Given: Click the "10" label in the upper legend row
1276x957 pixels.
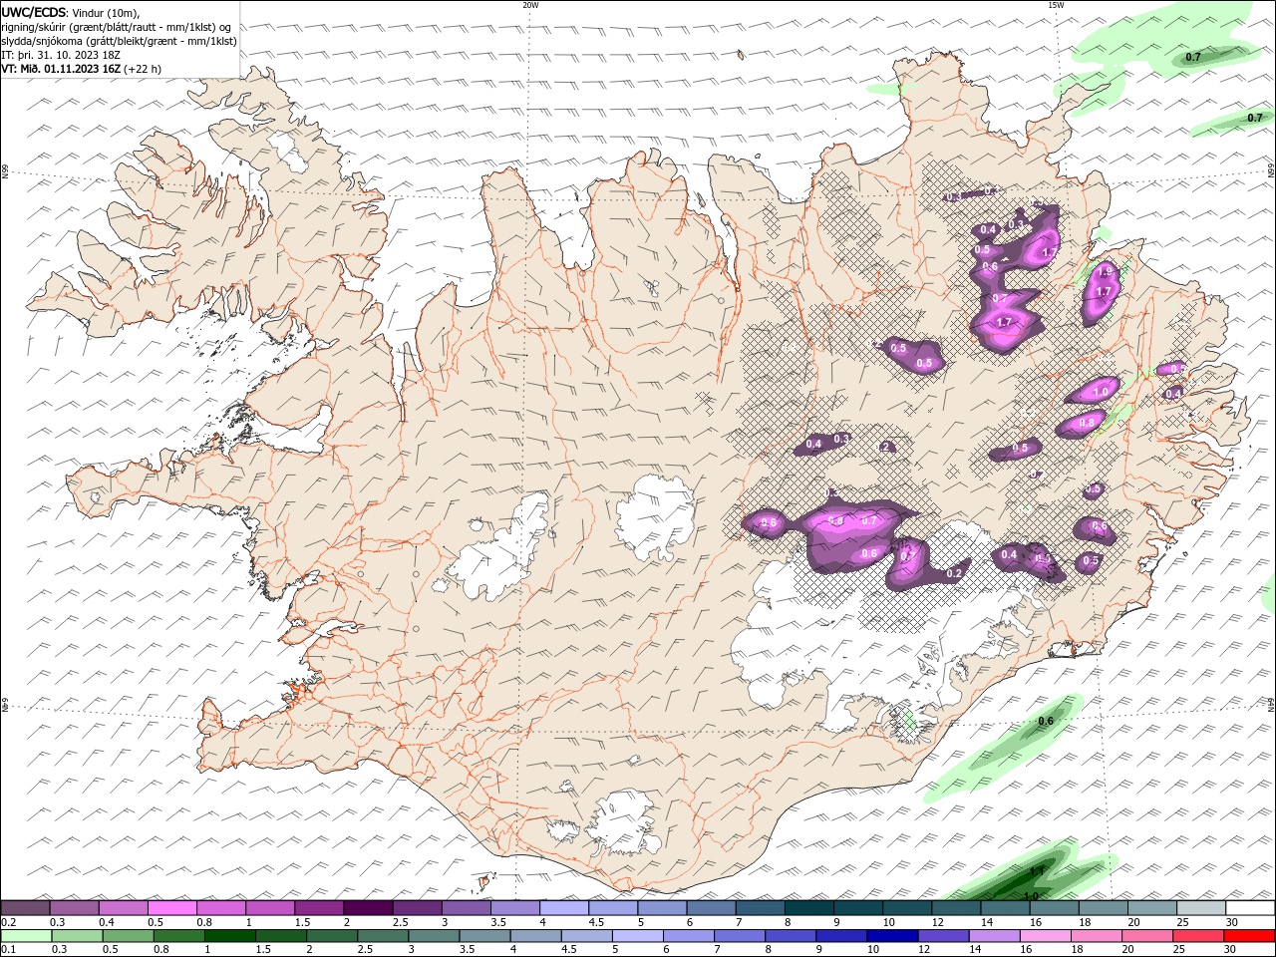Looking at the screenshot, I should 888,922.
